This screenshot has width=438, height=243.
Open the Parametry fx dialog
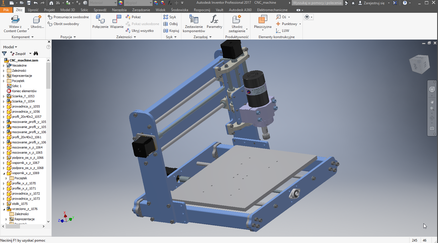point(214,20)
